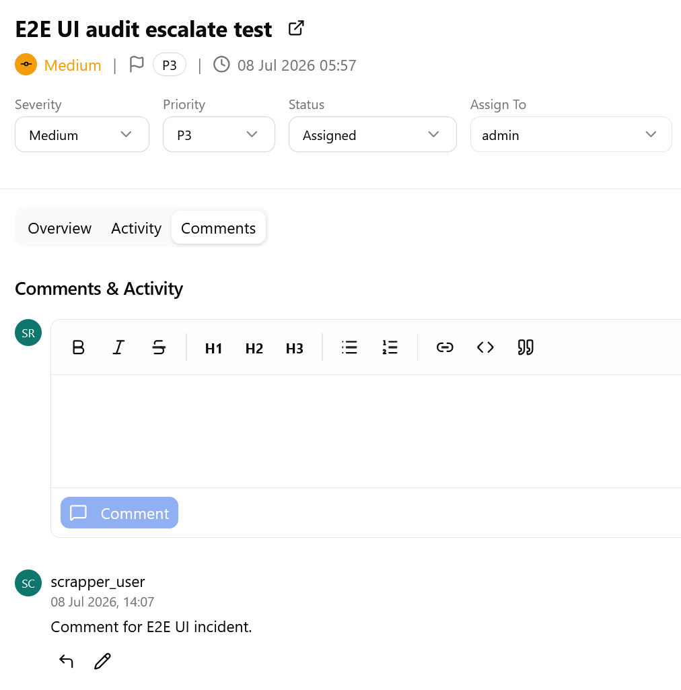
Task: Apply H1 heading style
Action: (213, 347)
